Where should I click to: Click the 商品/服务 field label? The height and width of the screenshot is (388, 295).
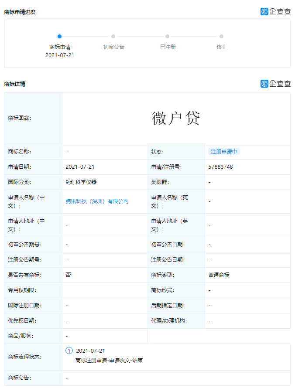coord(21,336)
